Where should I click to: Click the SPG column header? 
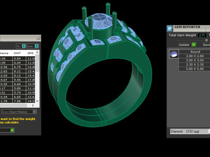coord(31,53)
